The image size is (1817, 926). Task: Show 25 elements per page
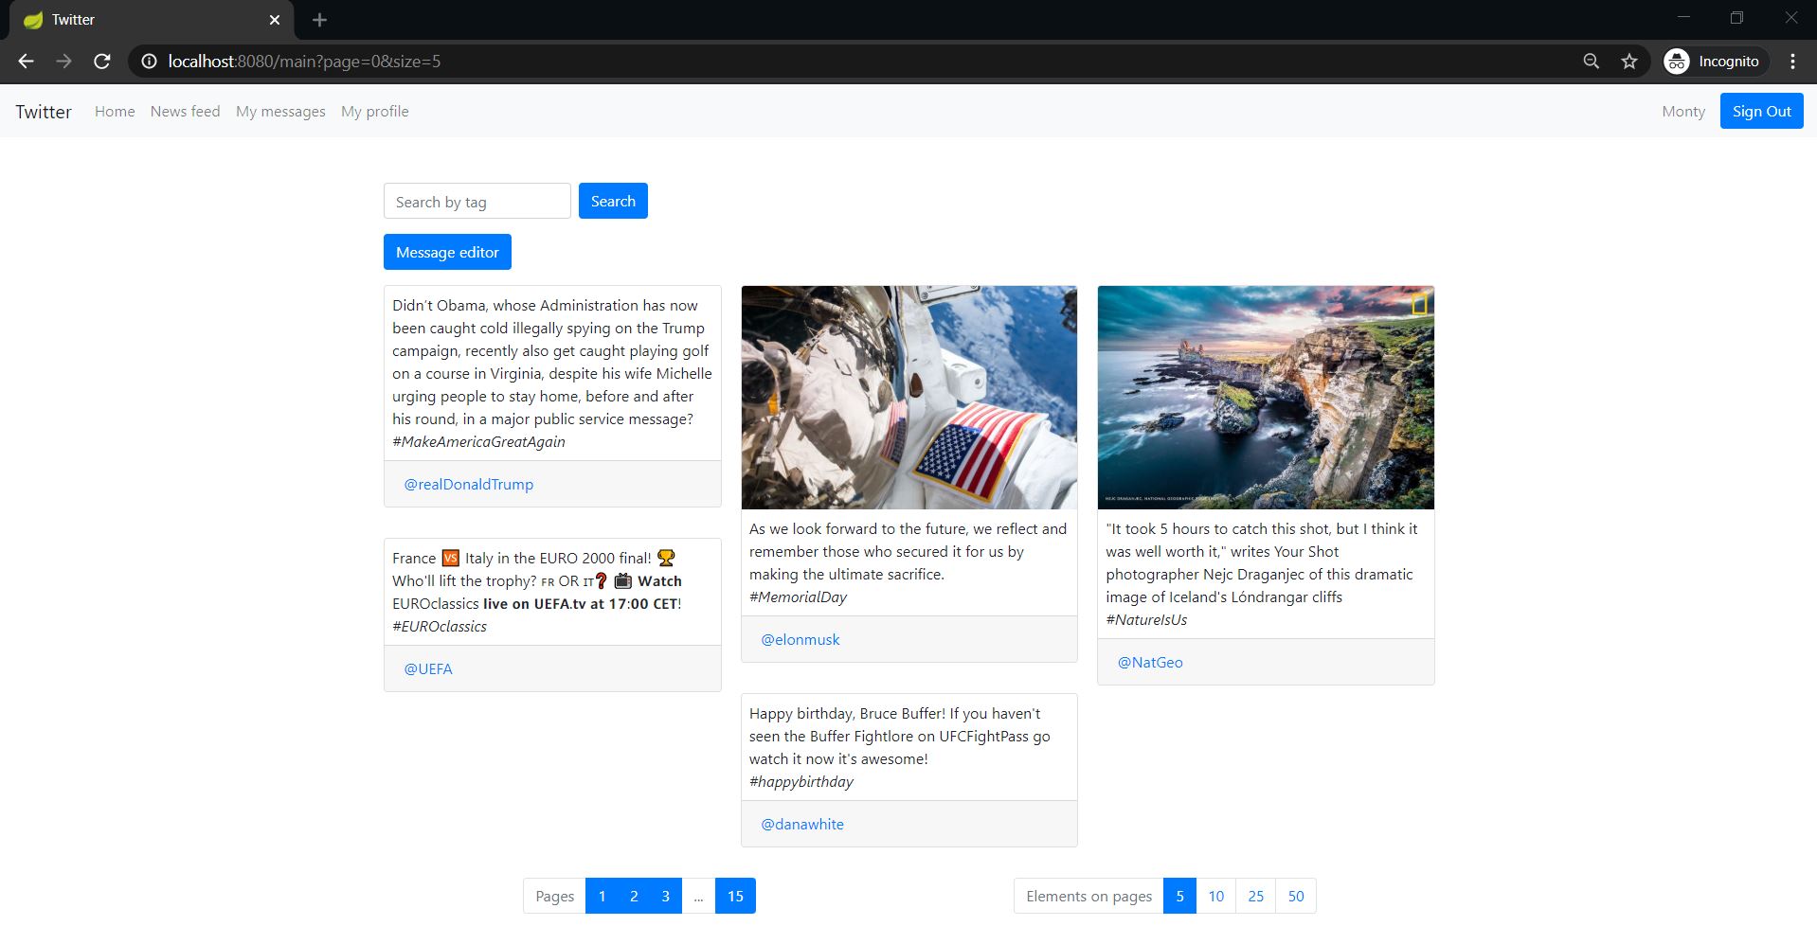click(1255, 895)
